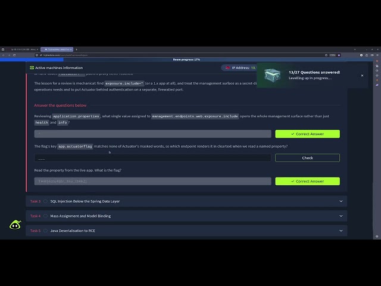Click the Active machines information server icon
This screenshot has height=286, width=381.
32,68
